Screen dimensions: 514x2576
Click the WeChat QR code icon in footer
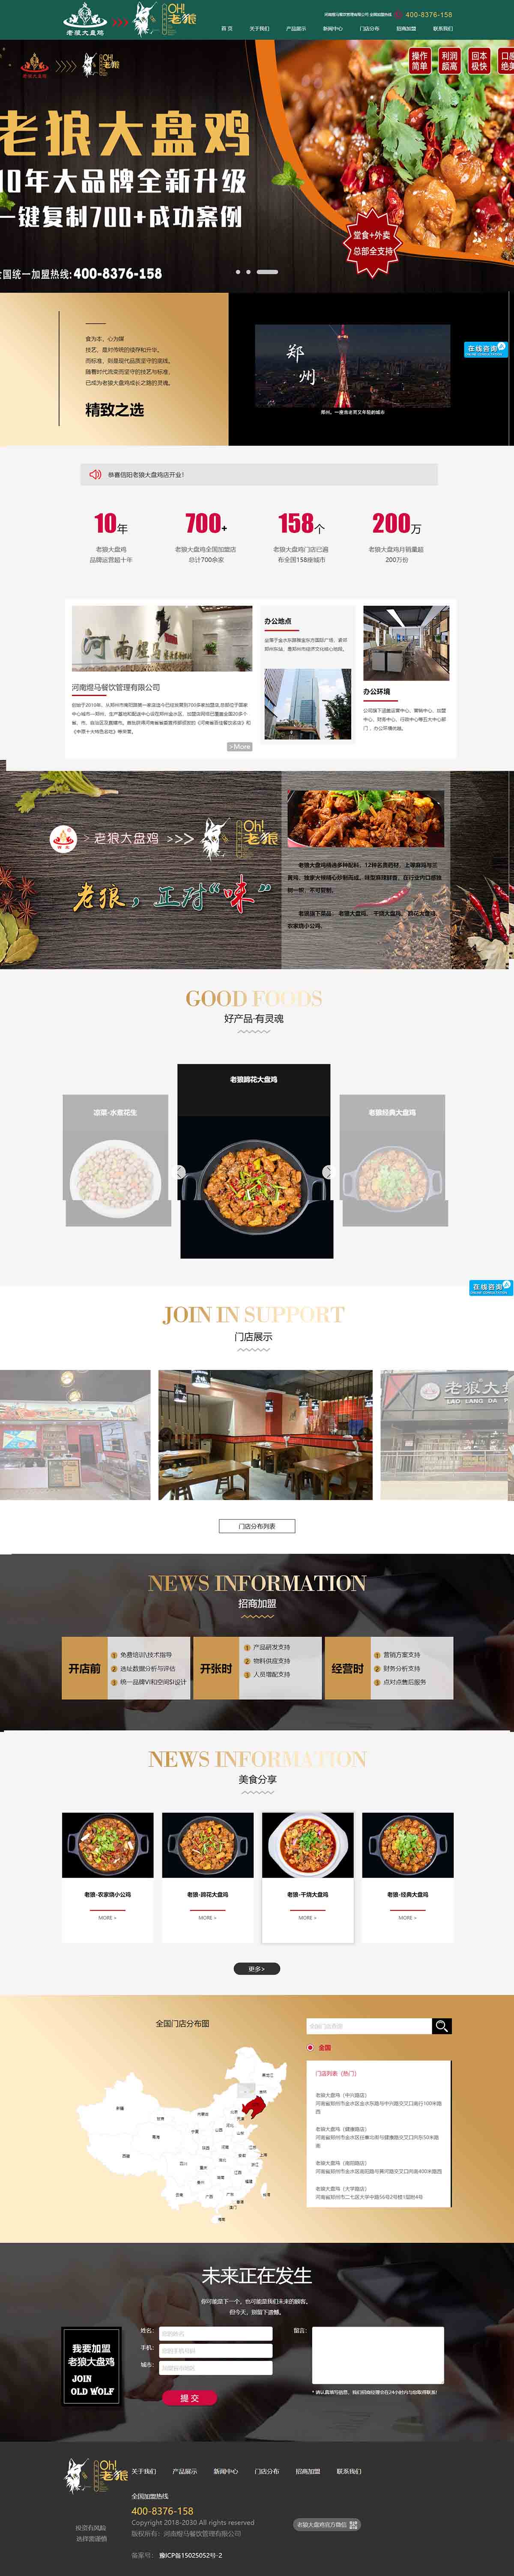[x=353, y=2525]
